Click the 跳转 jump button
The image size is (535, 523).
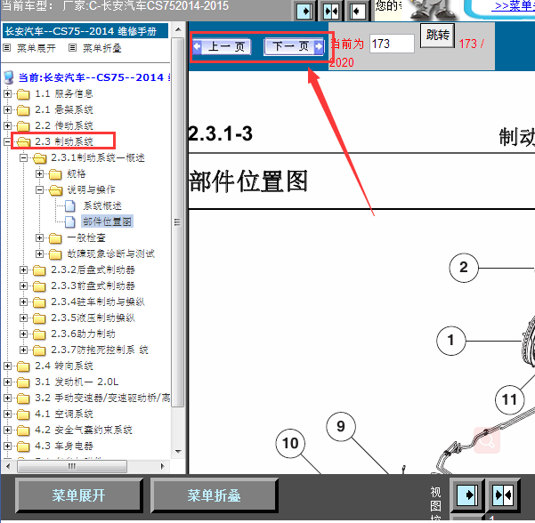(437, 35)
